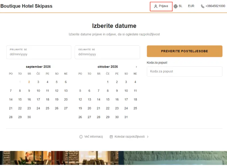This screenshot has width=227, height=168.
Task: Expand Koledar razpoložljivosti chevron
Action: point(148,137)
